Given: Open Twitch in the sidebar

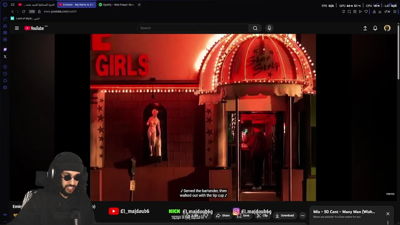Looking at the screenshot, I should point(5,49).
